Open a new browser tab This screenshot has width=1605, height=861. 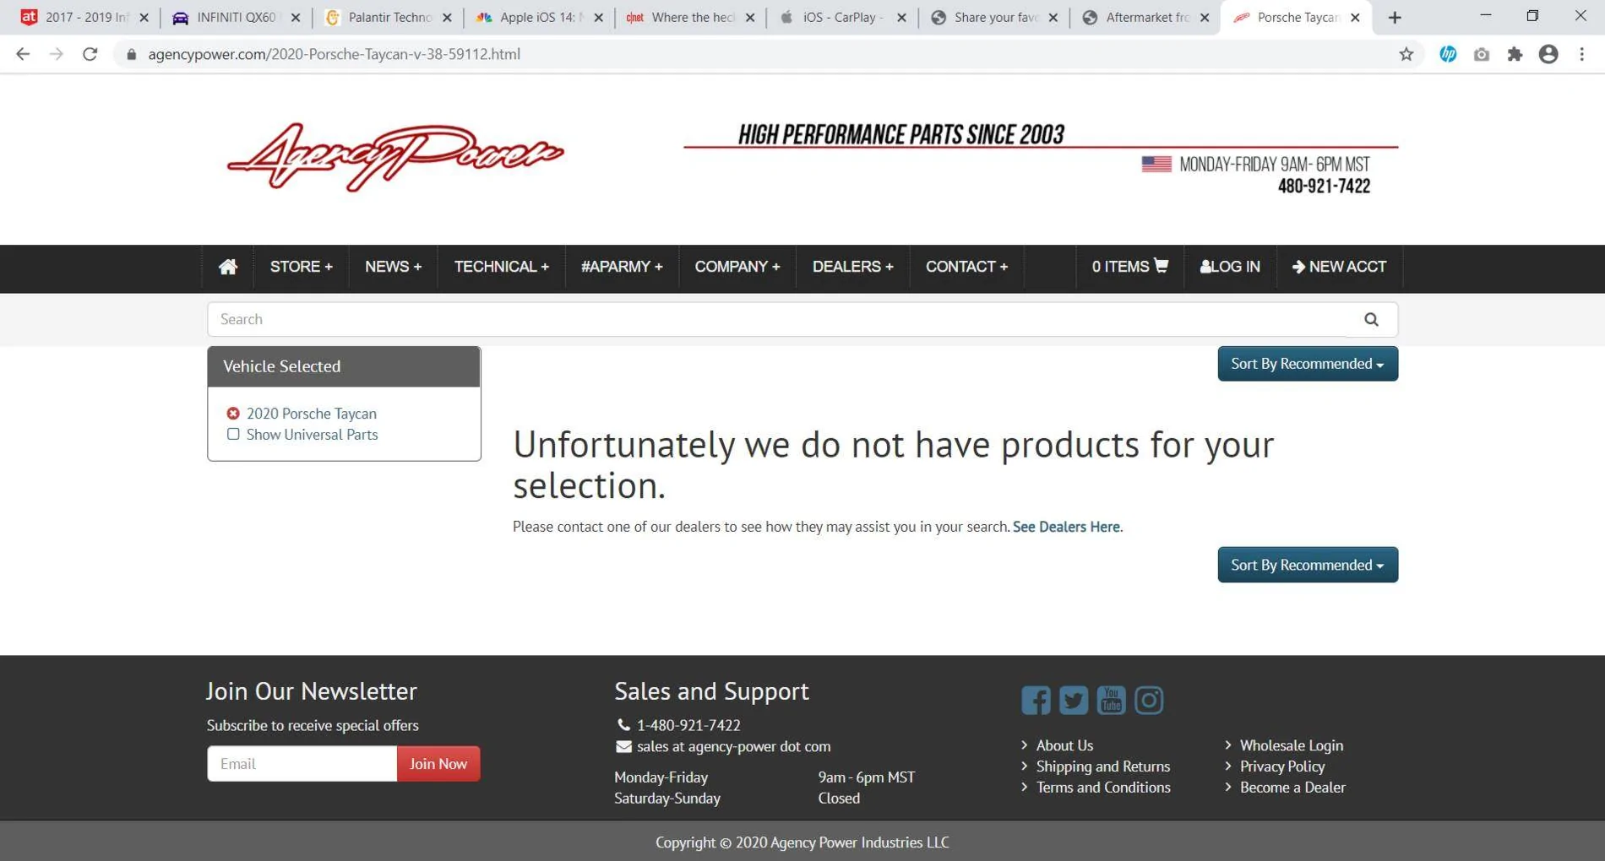click(1395, 17)
